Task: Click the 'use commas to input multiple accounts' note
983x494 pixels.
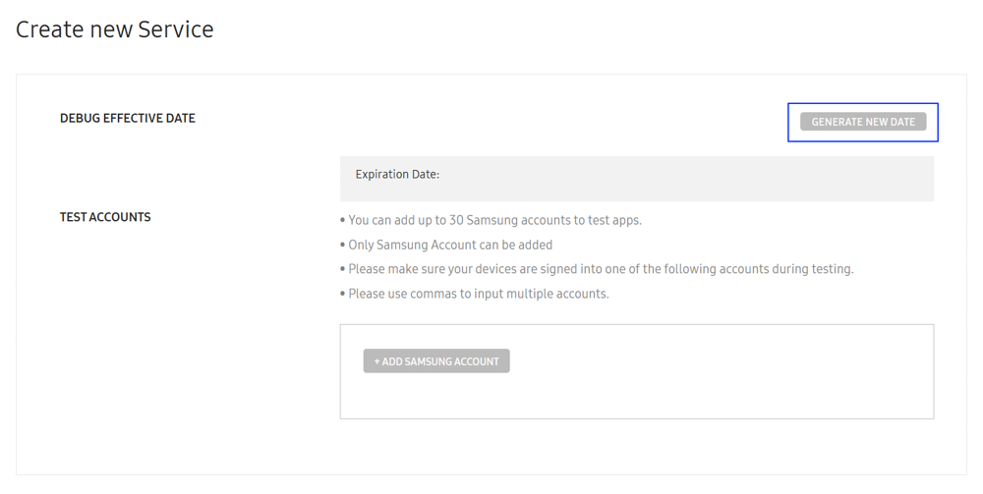Action: click(x=479, y=294)
